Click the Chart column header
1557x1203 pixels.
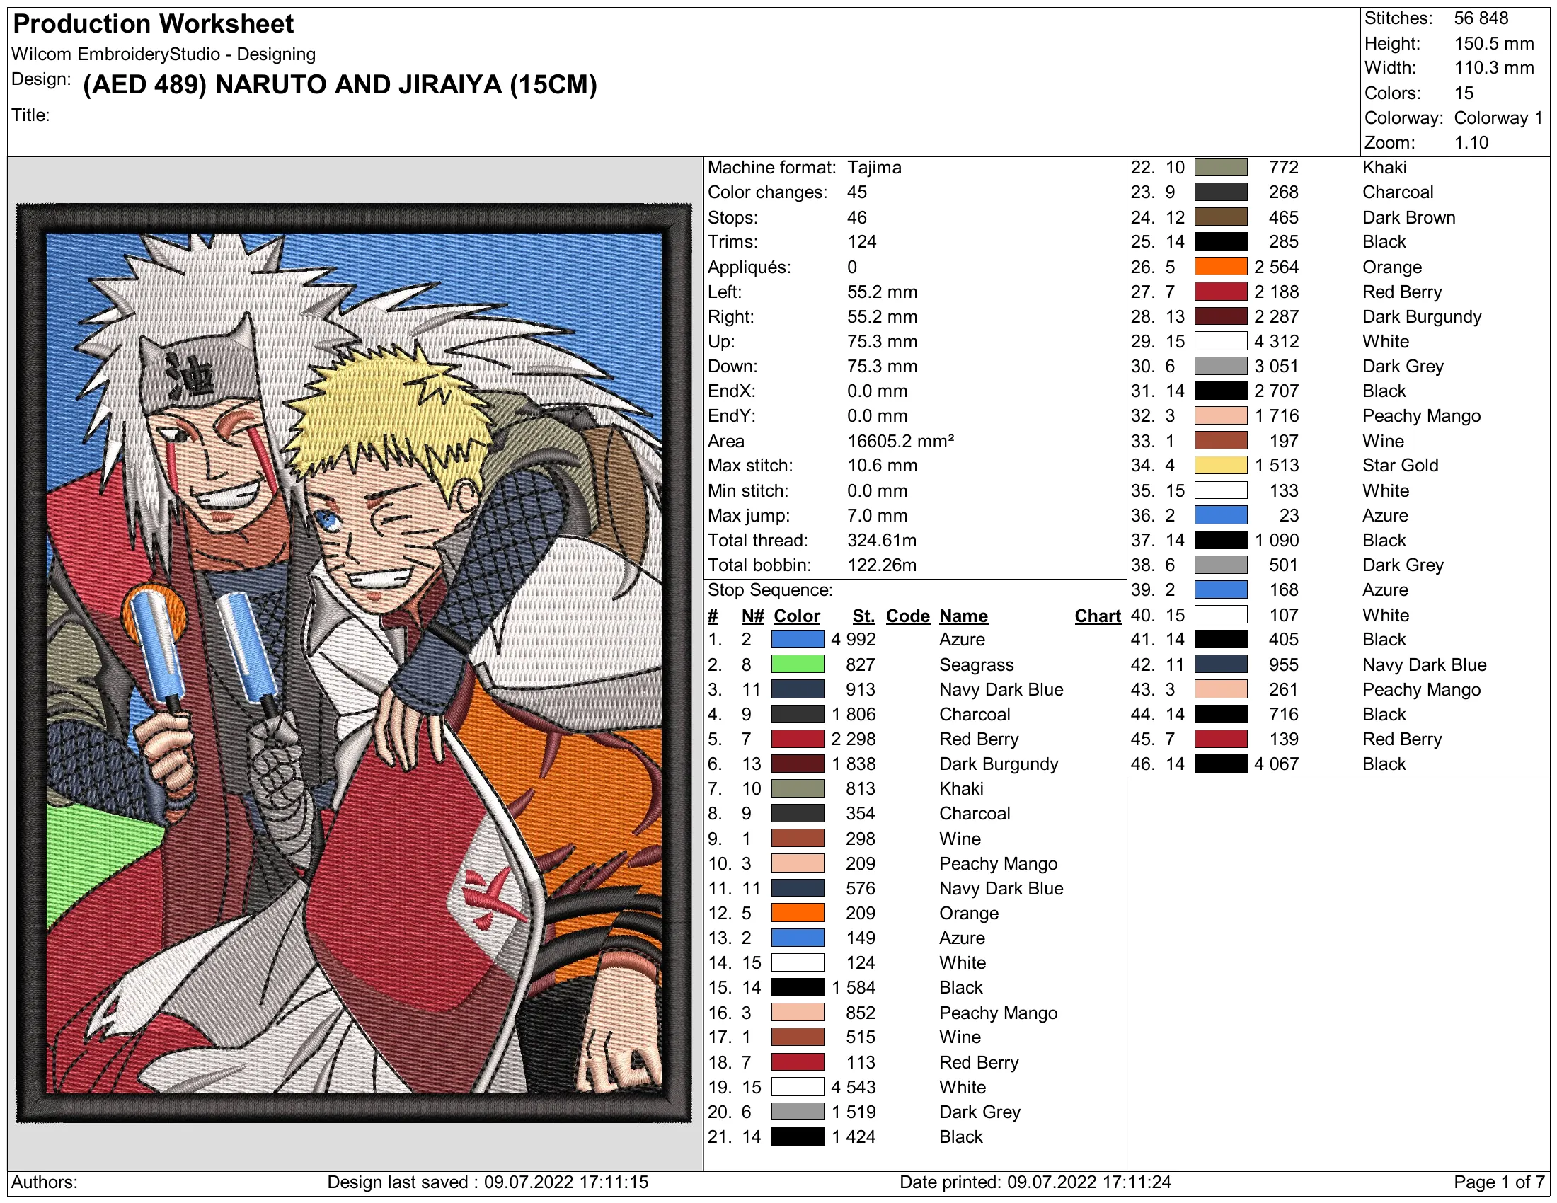coord(1098,616)
